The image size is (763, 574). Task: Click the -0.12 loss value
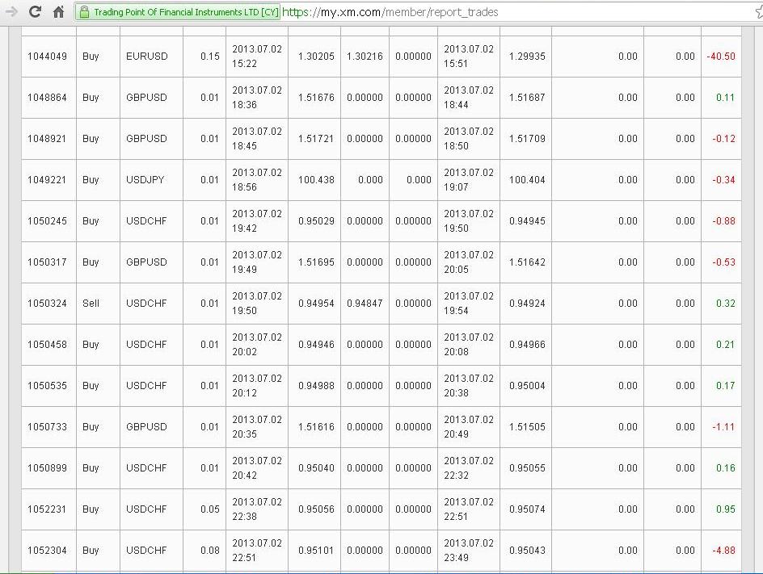(723, 139)
